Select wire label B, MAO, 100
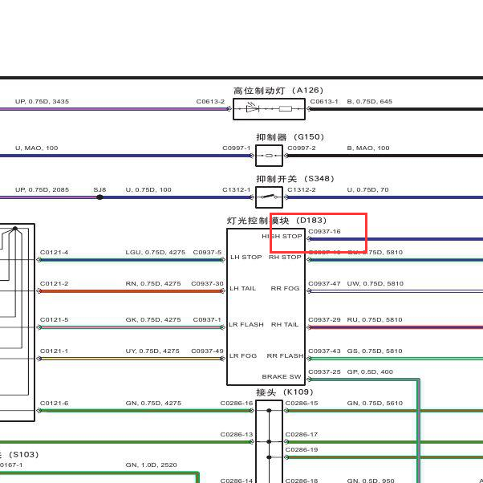Viewport: 483px width, 483px height. point(368,148)
